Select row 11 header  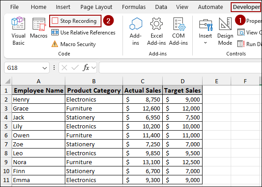6,180
